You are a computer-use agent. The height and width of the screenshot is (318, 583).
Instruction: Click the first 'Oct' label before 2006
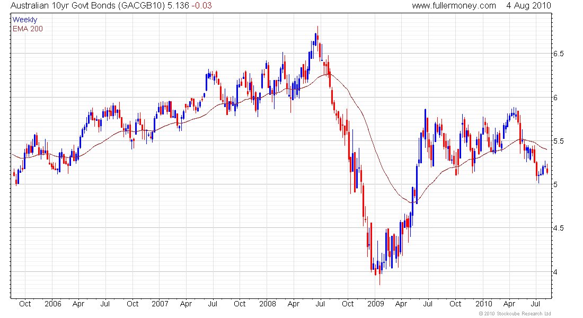tap(25, 304)
